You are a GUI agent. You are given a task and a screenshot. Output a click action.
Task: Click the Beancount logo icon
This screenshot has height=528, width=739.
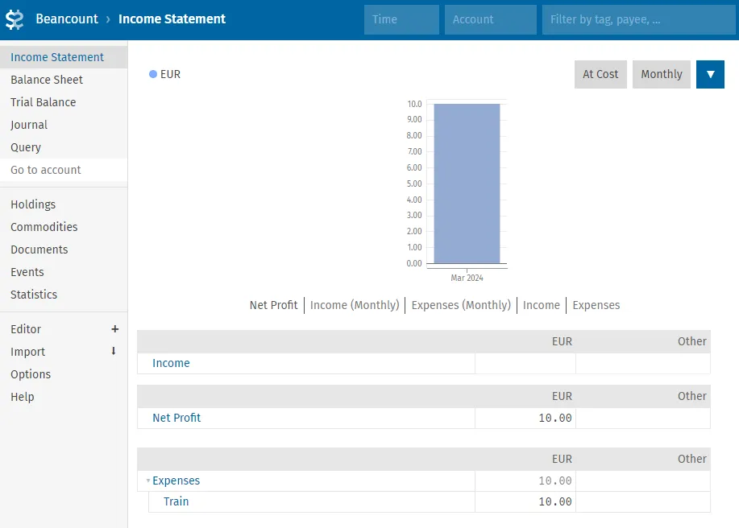click(15, 19)
